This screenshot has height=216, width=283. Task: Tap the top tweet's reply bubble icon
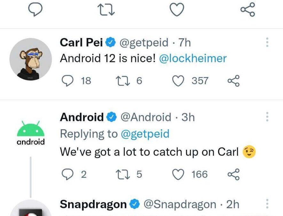click(35, 10)
